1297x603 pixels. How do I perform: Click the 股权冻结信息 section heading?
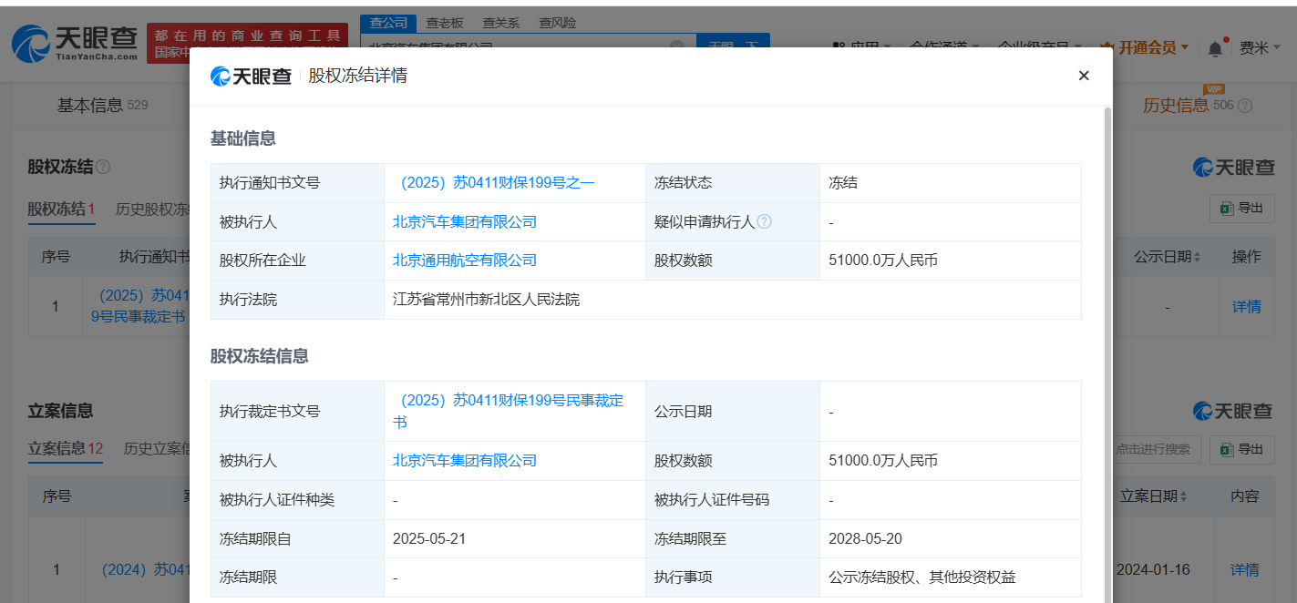pyautogui.click(x=260, y=356)
